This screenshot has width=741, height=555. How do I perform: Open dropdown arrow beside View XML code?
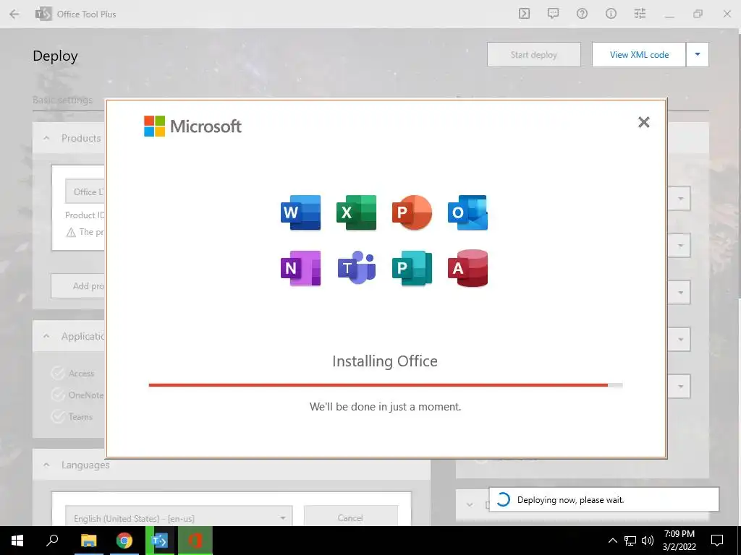point(698,55)
